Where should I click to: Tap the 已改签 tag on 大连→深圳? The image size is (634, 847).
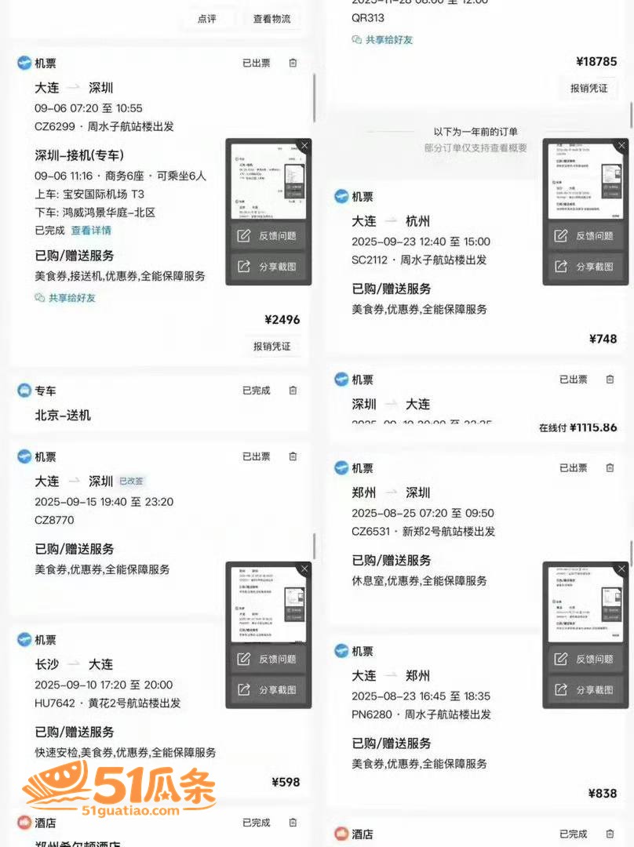point(131,481)
